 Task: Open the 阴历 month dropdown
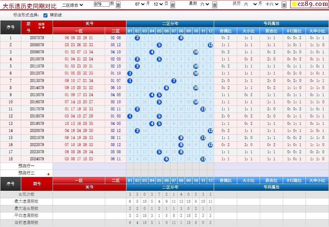[251, 4]
